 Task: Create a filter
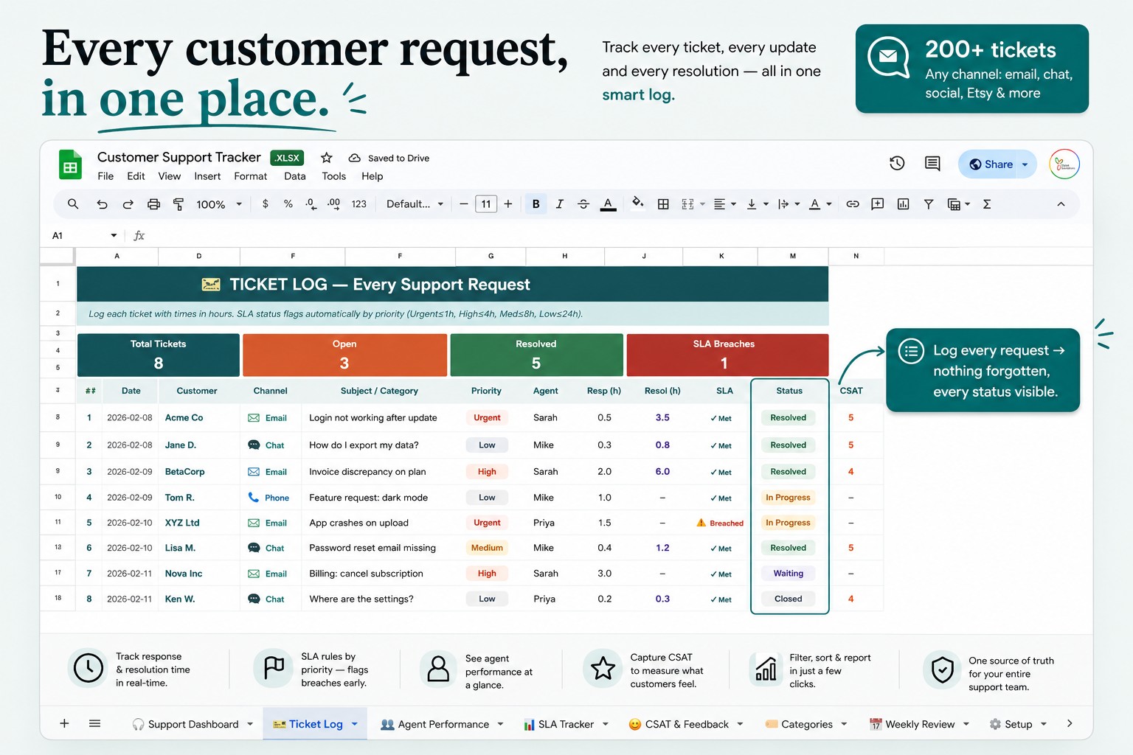(x=929, y=204)
